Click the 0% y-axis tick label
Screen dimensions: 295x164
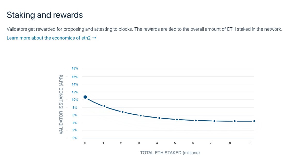pos(75,138)
